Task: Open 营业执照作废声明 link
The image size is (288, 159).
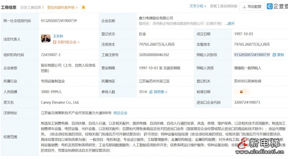Action: 62,7
